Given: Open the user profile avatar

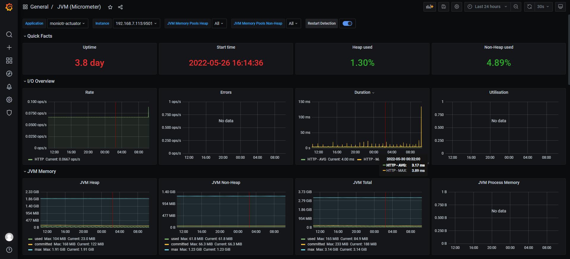Looking at the screenshot, I should click(9, 237).
